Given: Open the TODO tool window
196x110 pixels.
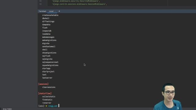Looking at the screenshot, I should [7, 109].
